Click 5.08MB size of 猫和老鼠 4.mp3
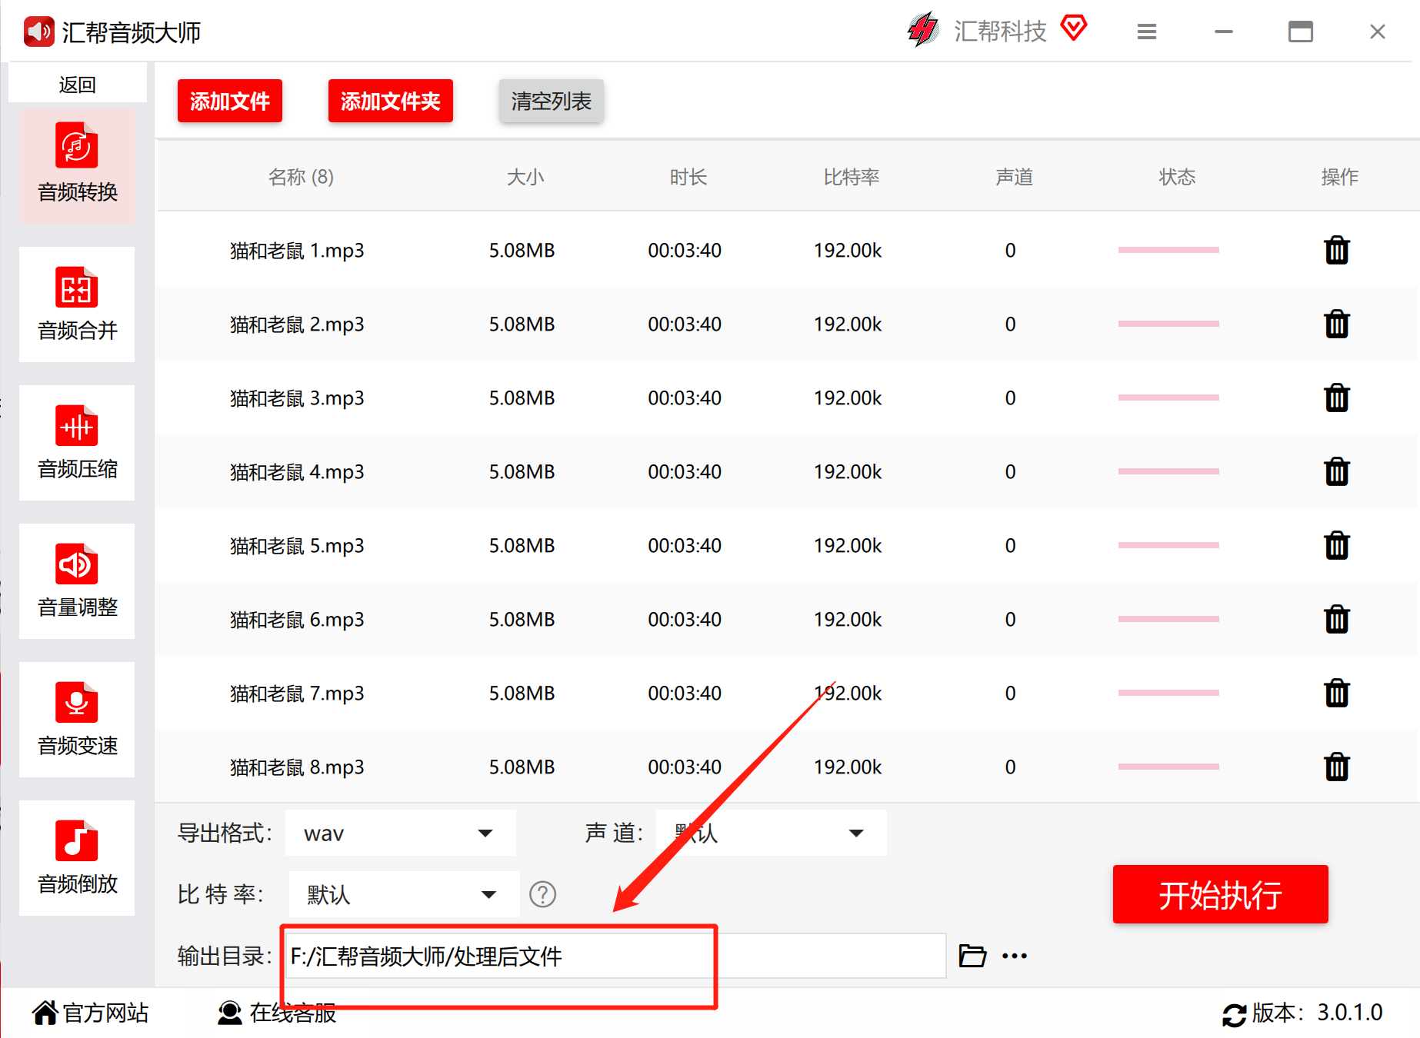The image size is (1420, 1038). coord(522,471)
